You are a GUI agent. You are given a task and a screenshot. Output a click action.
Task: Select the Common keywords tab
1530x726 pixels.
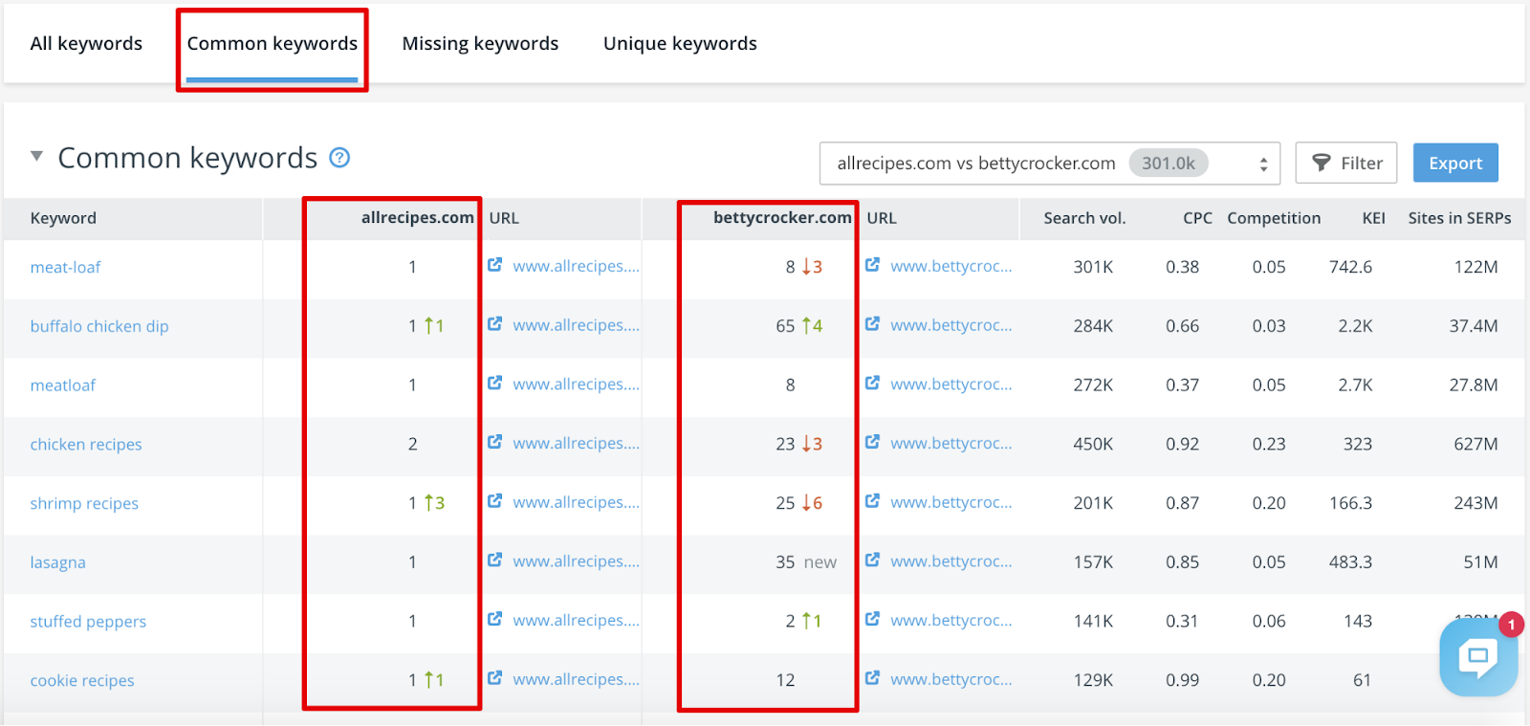272,44
